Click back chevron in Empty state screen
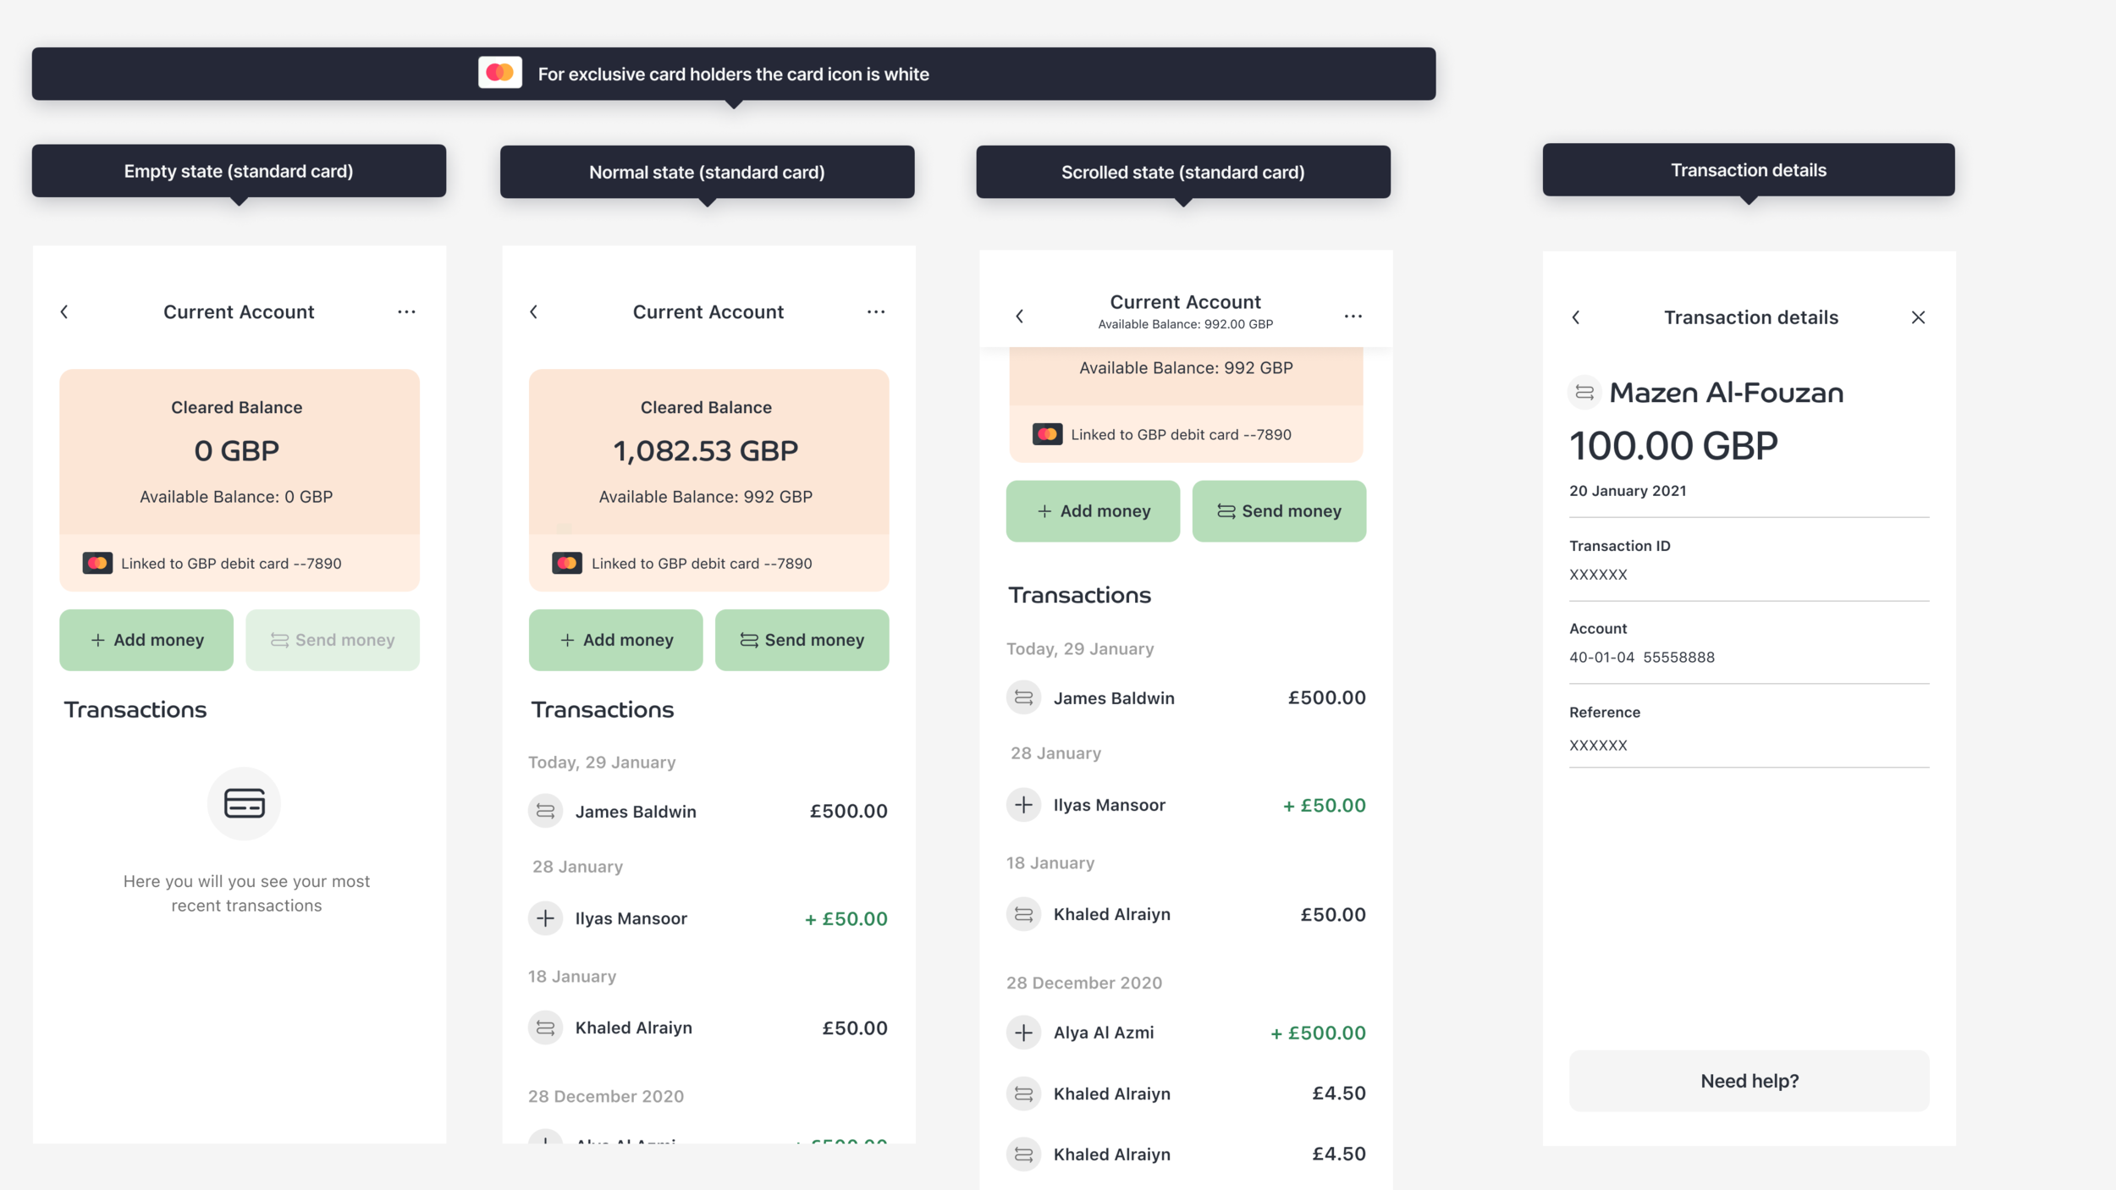 pyautogui.click(x=64, y=312)
